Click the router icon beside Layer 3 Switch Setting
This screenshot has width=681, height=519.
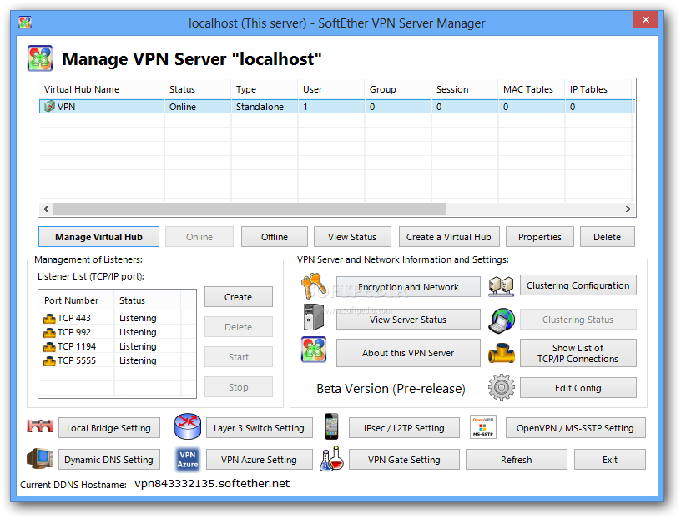point(188,426)
